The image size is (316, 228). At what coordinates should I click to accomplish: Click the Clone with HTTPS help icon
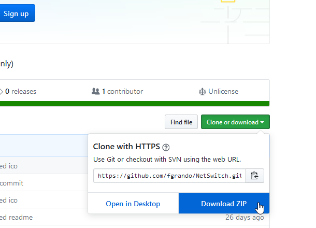pos(166,147)
